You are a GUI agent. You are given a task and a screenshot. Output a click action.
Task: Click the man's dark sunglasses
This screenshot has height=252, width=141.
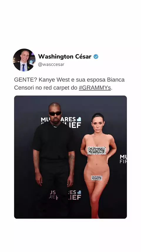tap(55, 114)
